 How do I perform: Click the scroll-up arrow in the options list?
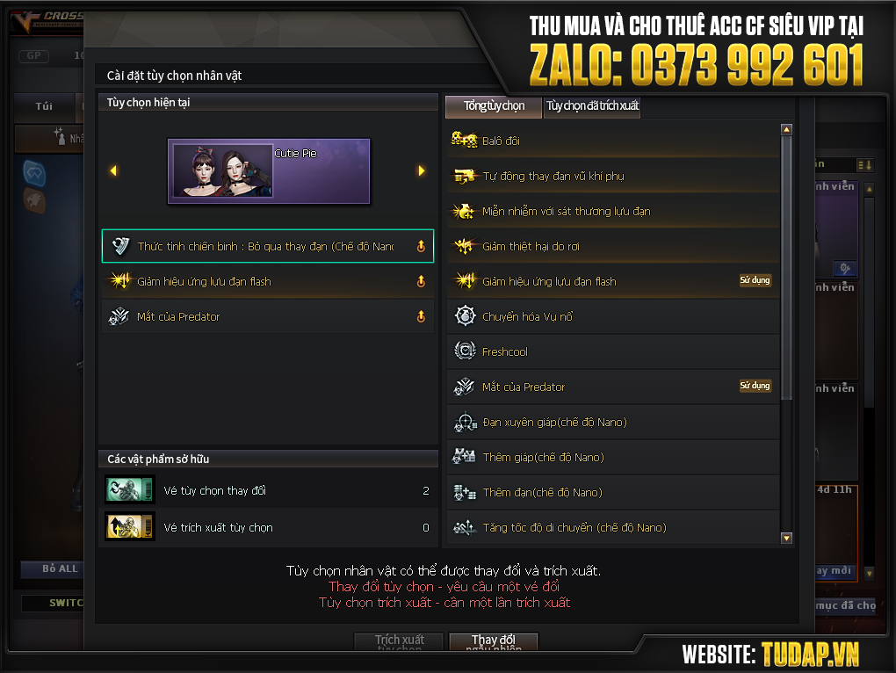[x=787, y=130]
